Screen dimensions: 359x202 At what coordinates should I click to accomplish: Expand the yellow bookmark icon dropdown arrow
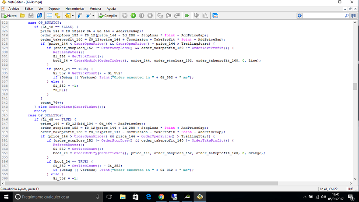tap(72, 16)
